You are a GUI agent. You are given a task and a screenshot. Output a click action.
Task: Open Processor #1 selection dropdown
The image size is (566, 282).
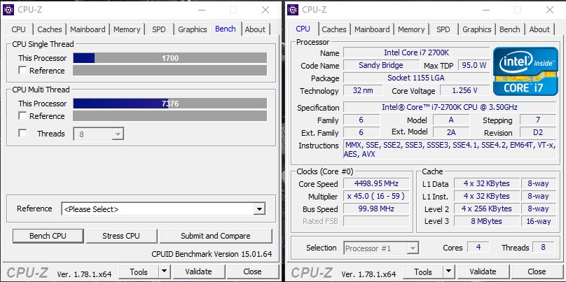coord(381,248)
